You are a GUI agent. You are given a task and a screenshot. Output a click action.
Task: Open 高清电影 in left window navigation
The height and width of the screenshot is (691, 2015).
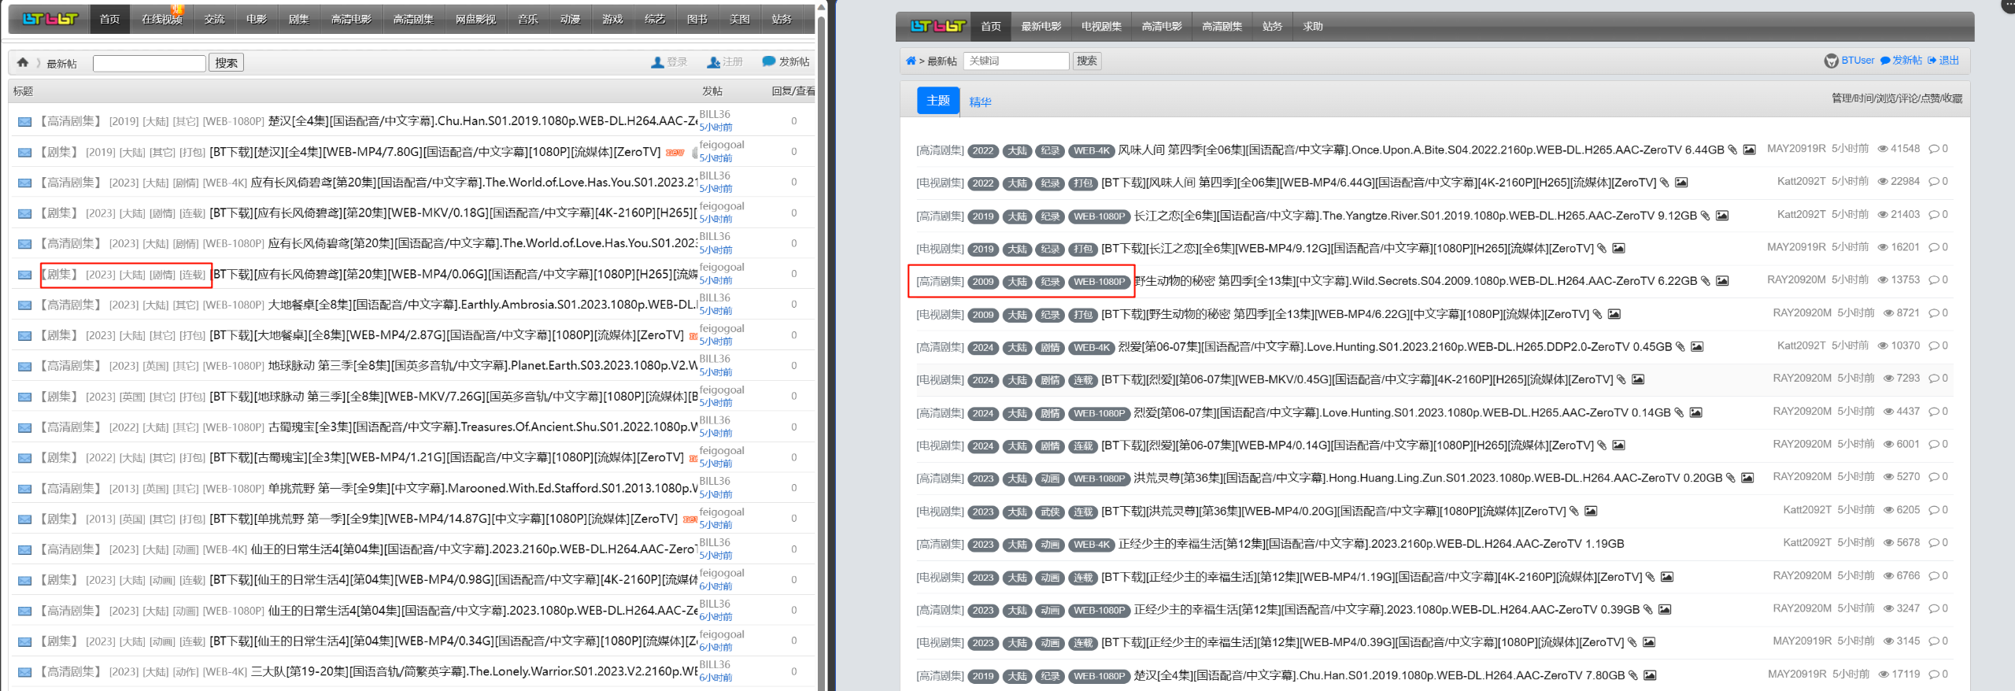point(351,19)
